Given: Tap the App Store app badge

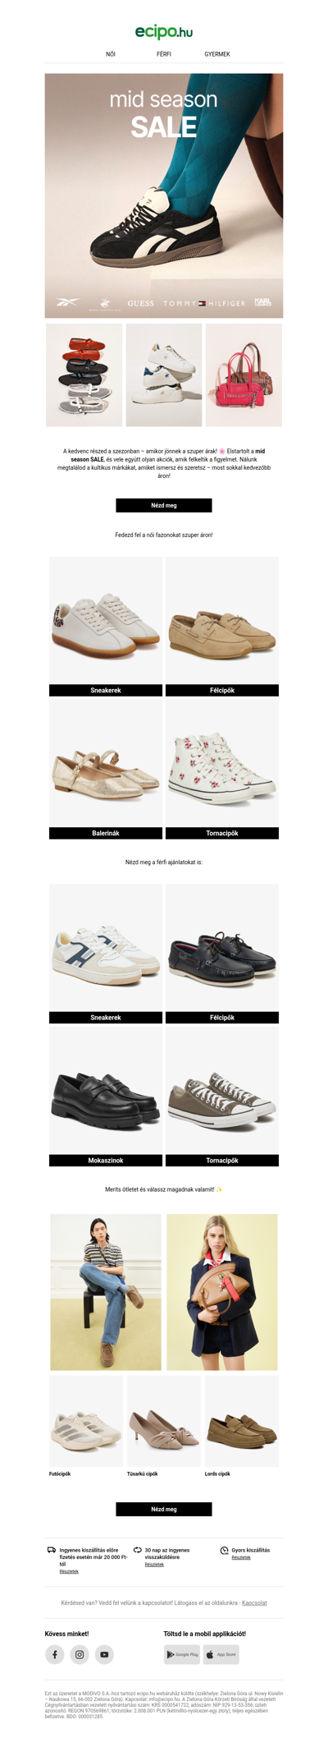Looking at the screenshot, I should (221, 1654).
